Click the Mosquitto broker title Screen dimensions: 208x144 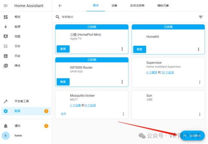point(82,96)
